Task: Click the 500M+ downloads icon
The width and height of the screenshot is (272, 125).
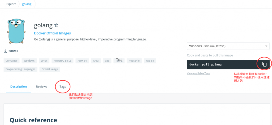Action: pyautogui.click(x=5, y=51)
